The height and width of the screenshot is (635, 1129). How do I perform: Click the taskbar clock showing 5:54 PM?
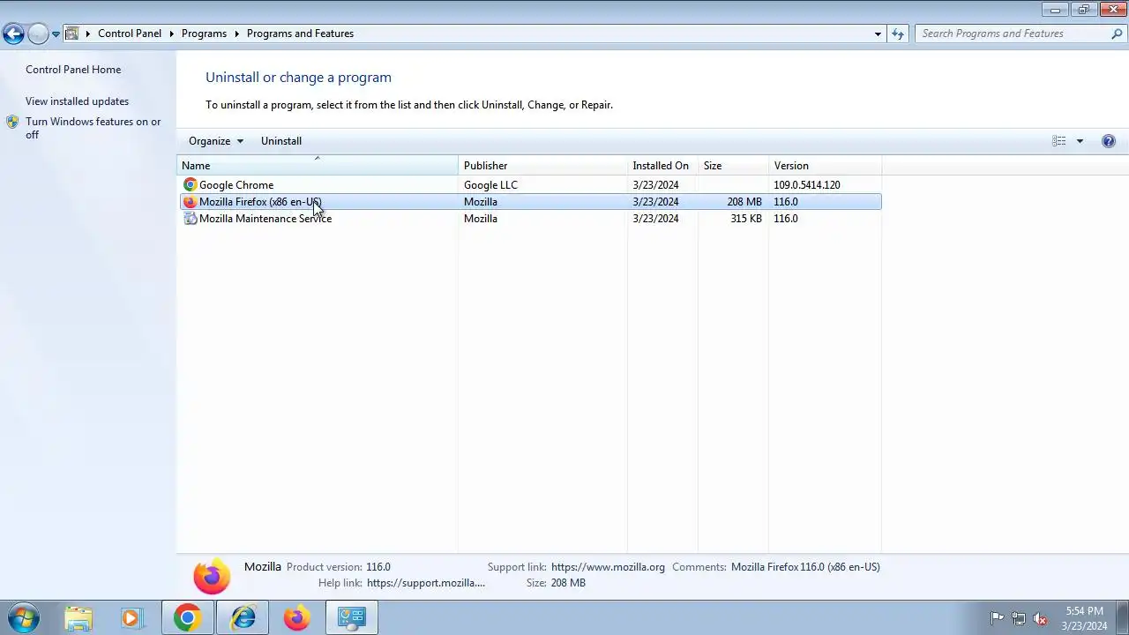point(1084,618)
